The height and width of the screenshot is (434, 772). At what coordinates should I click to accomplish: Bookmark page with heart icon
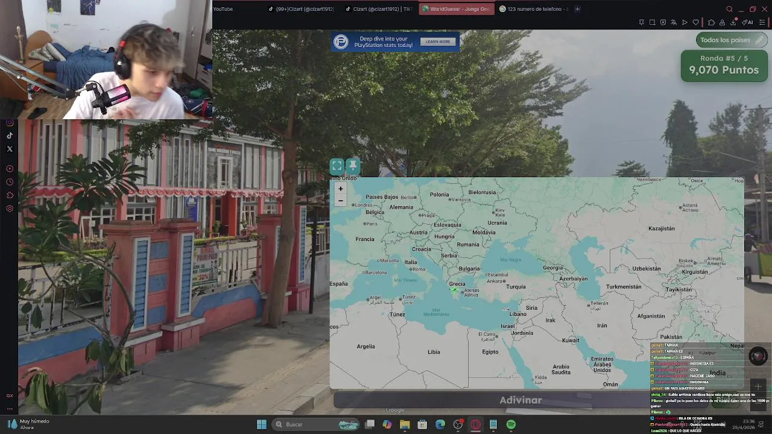[695, 22]
